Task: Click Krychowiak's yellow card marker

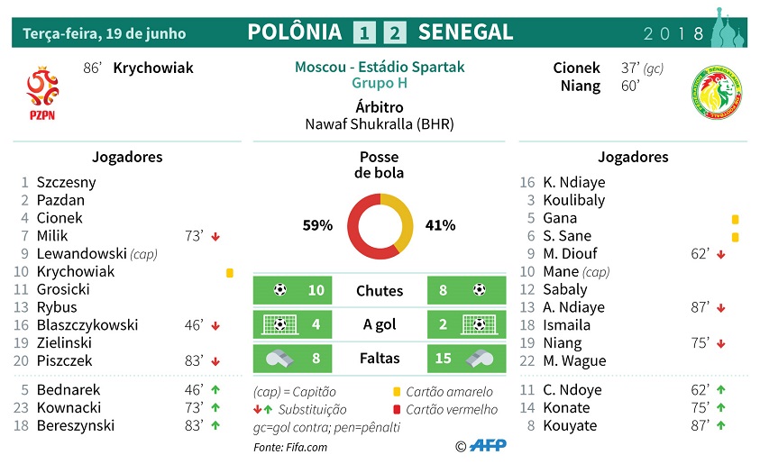Action: [x=230, y=273]
